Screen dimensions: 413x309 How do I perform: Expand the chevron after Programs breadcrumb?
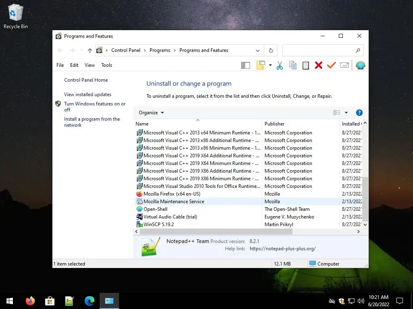point(175,50)
